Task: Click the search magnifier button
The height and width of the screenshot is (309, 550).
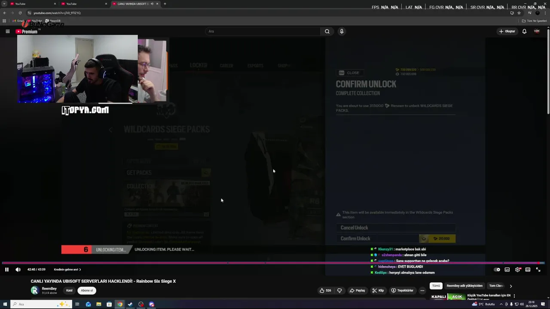Action: pos(327,31)
